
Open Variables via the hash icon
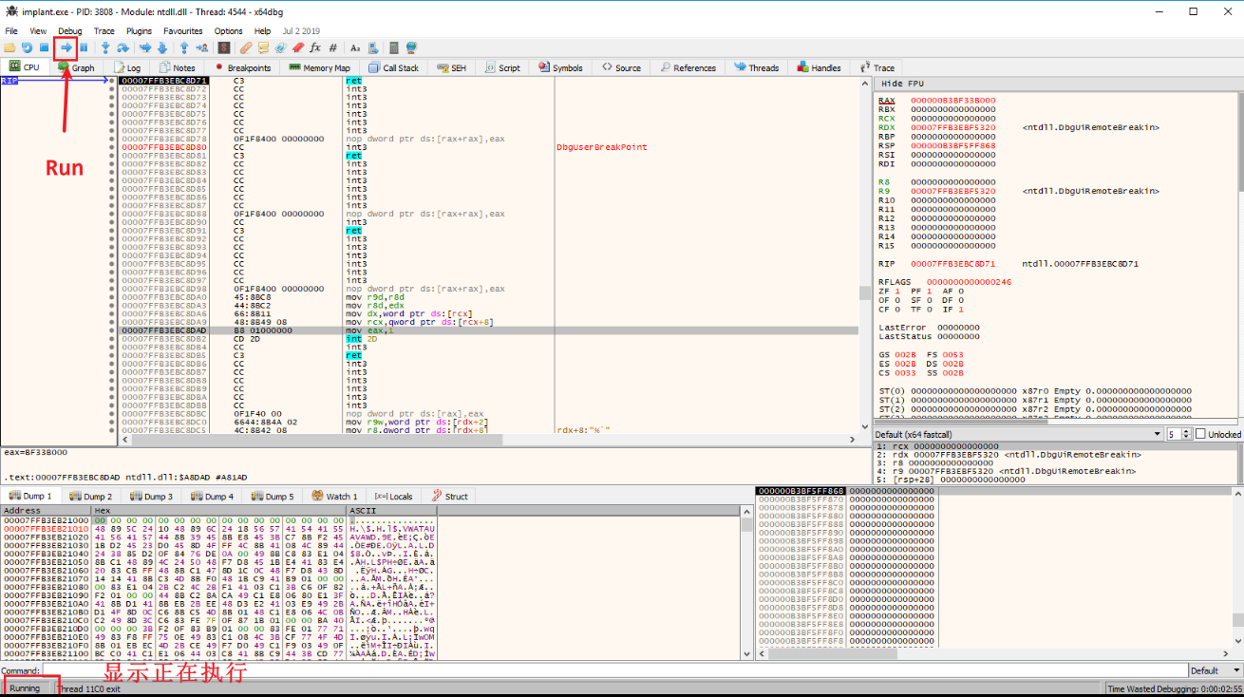point(333,47)
